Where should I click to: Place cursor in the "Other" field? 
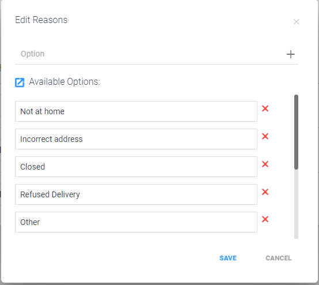pos(136,222)
